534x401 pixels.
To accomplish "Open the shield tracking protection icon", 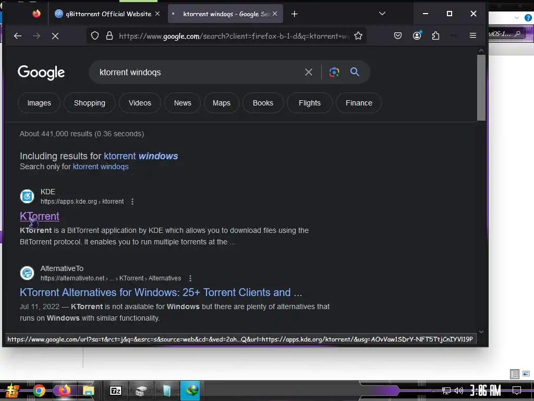I will (x=95, y=36).
